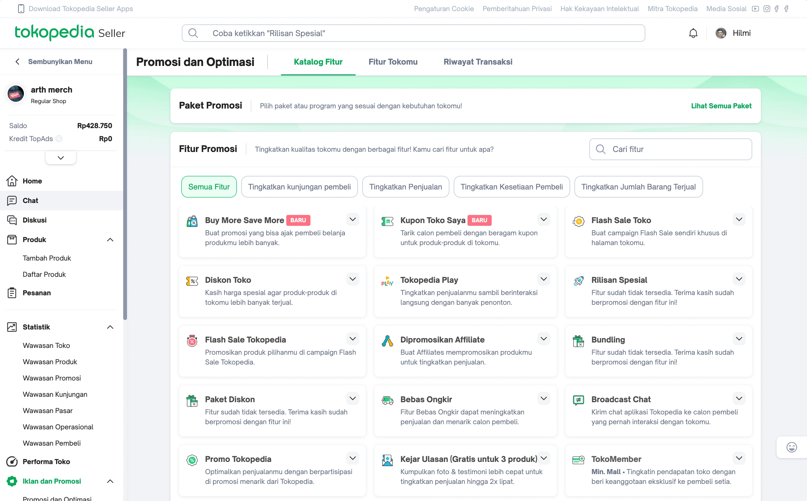Click the Buy More Save More icon

point(192,220)
